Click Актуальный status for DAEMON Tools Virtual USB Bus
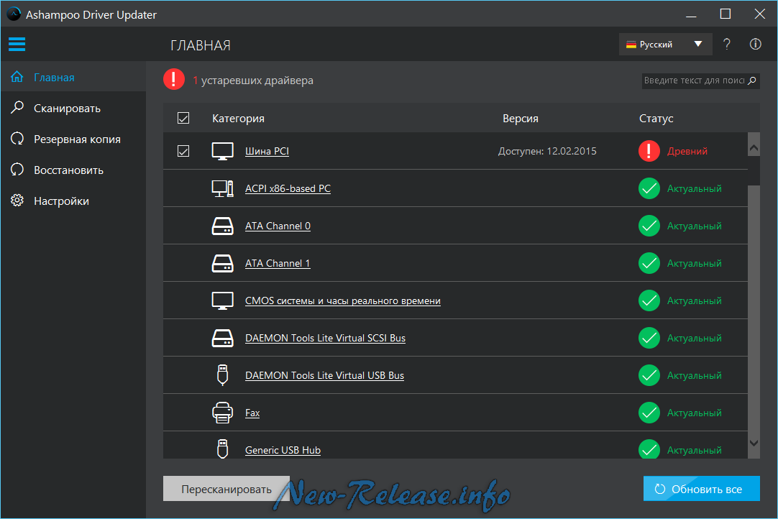This screenshot has height=519, width=778. coord(694,376)
